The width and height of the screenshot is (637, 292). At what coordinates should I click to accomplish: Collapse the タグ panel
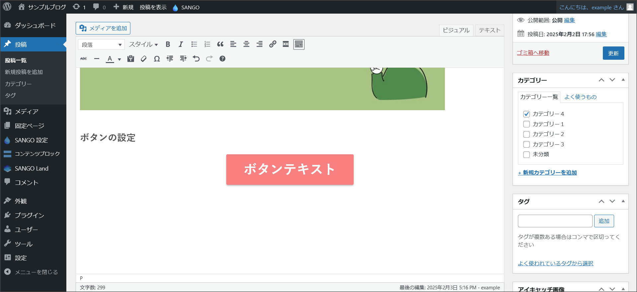623,201
